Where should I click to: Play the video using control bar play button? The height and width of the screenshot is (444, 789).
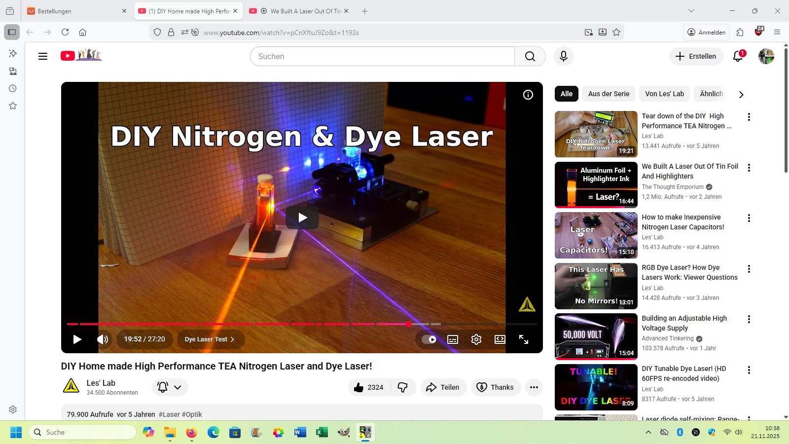click(x=77, y=339)
